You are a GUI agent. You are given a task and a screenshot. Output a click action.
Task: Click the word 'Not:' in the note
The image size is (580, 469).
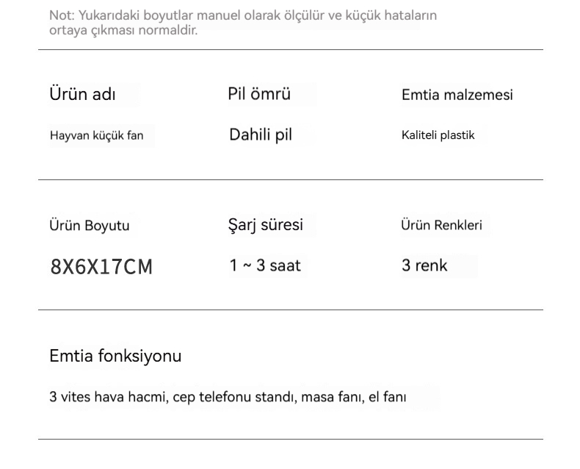(x=62, y=15)
